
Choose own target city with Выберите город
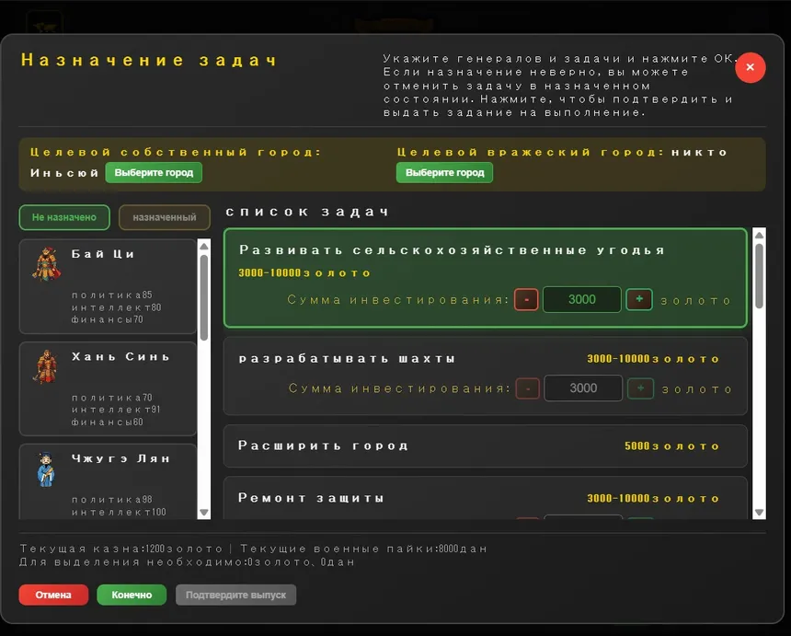click(154, 173)
